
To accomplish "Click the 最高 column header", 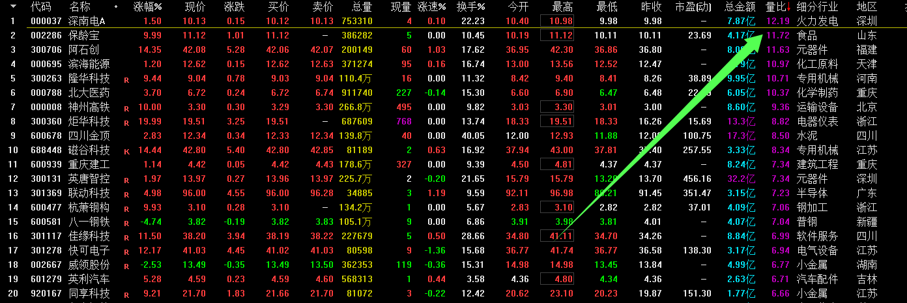I will pyautogui.click(x=563, y=7).
